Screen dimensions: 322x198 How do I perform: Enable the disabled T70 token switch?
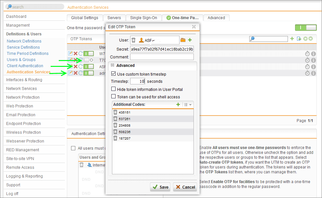[x=89, y=60]
